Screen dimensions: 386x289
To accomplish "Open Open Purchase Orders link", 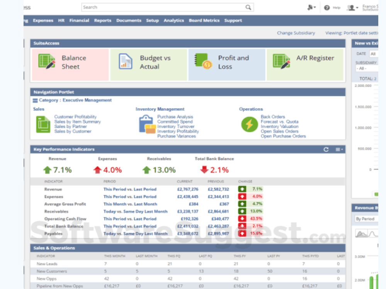I will coord(283,136).
